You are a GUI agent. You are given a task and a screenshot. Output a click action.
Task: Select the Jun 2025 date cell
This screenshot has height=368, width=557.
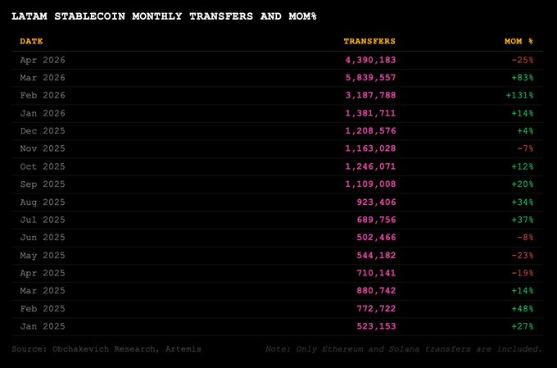(43, 238)
